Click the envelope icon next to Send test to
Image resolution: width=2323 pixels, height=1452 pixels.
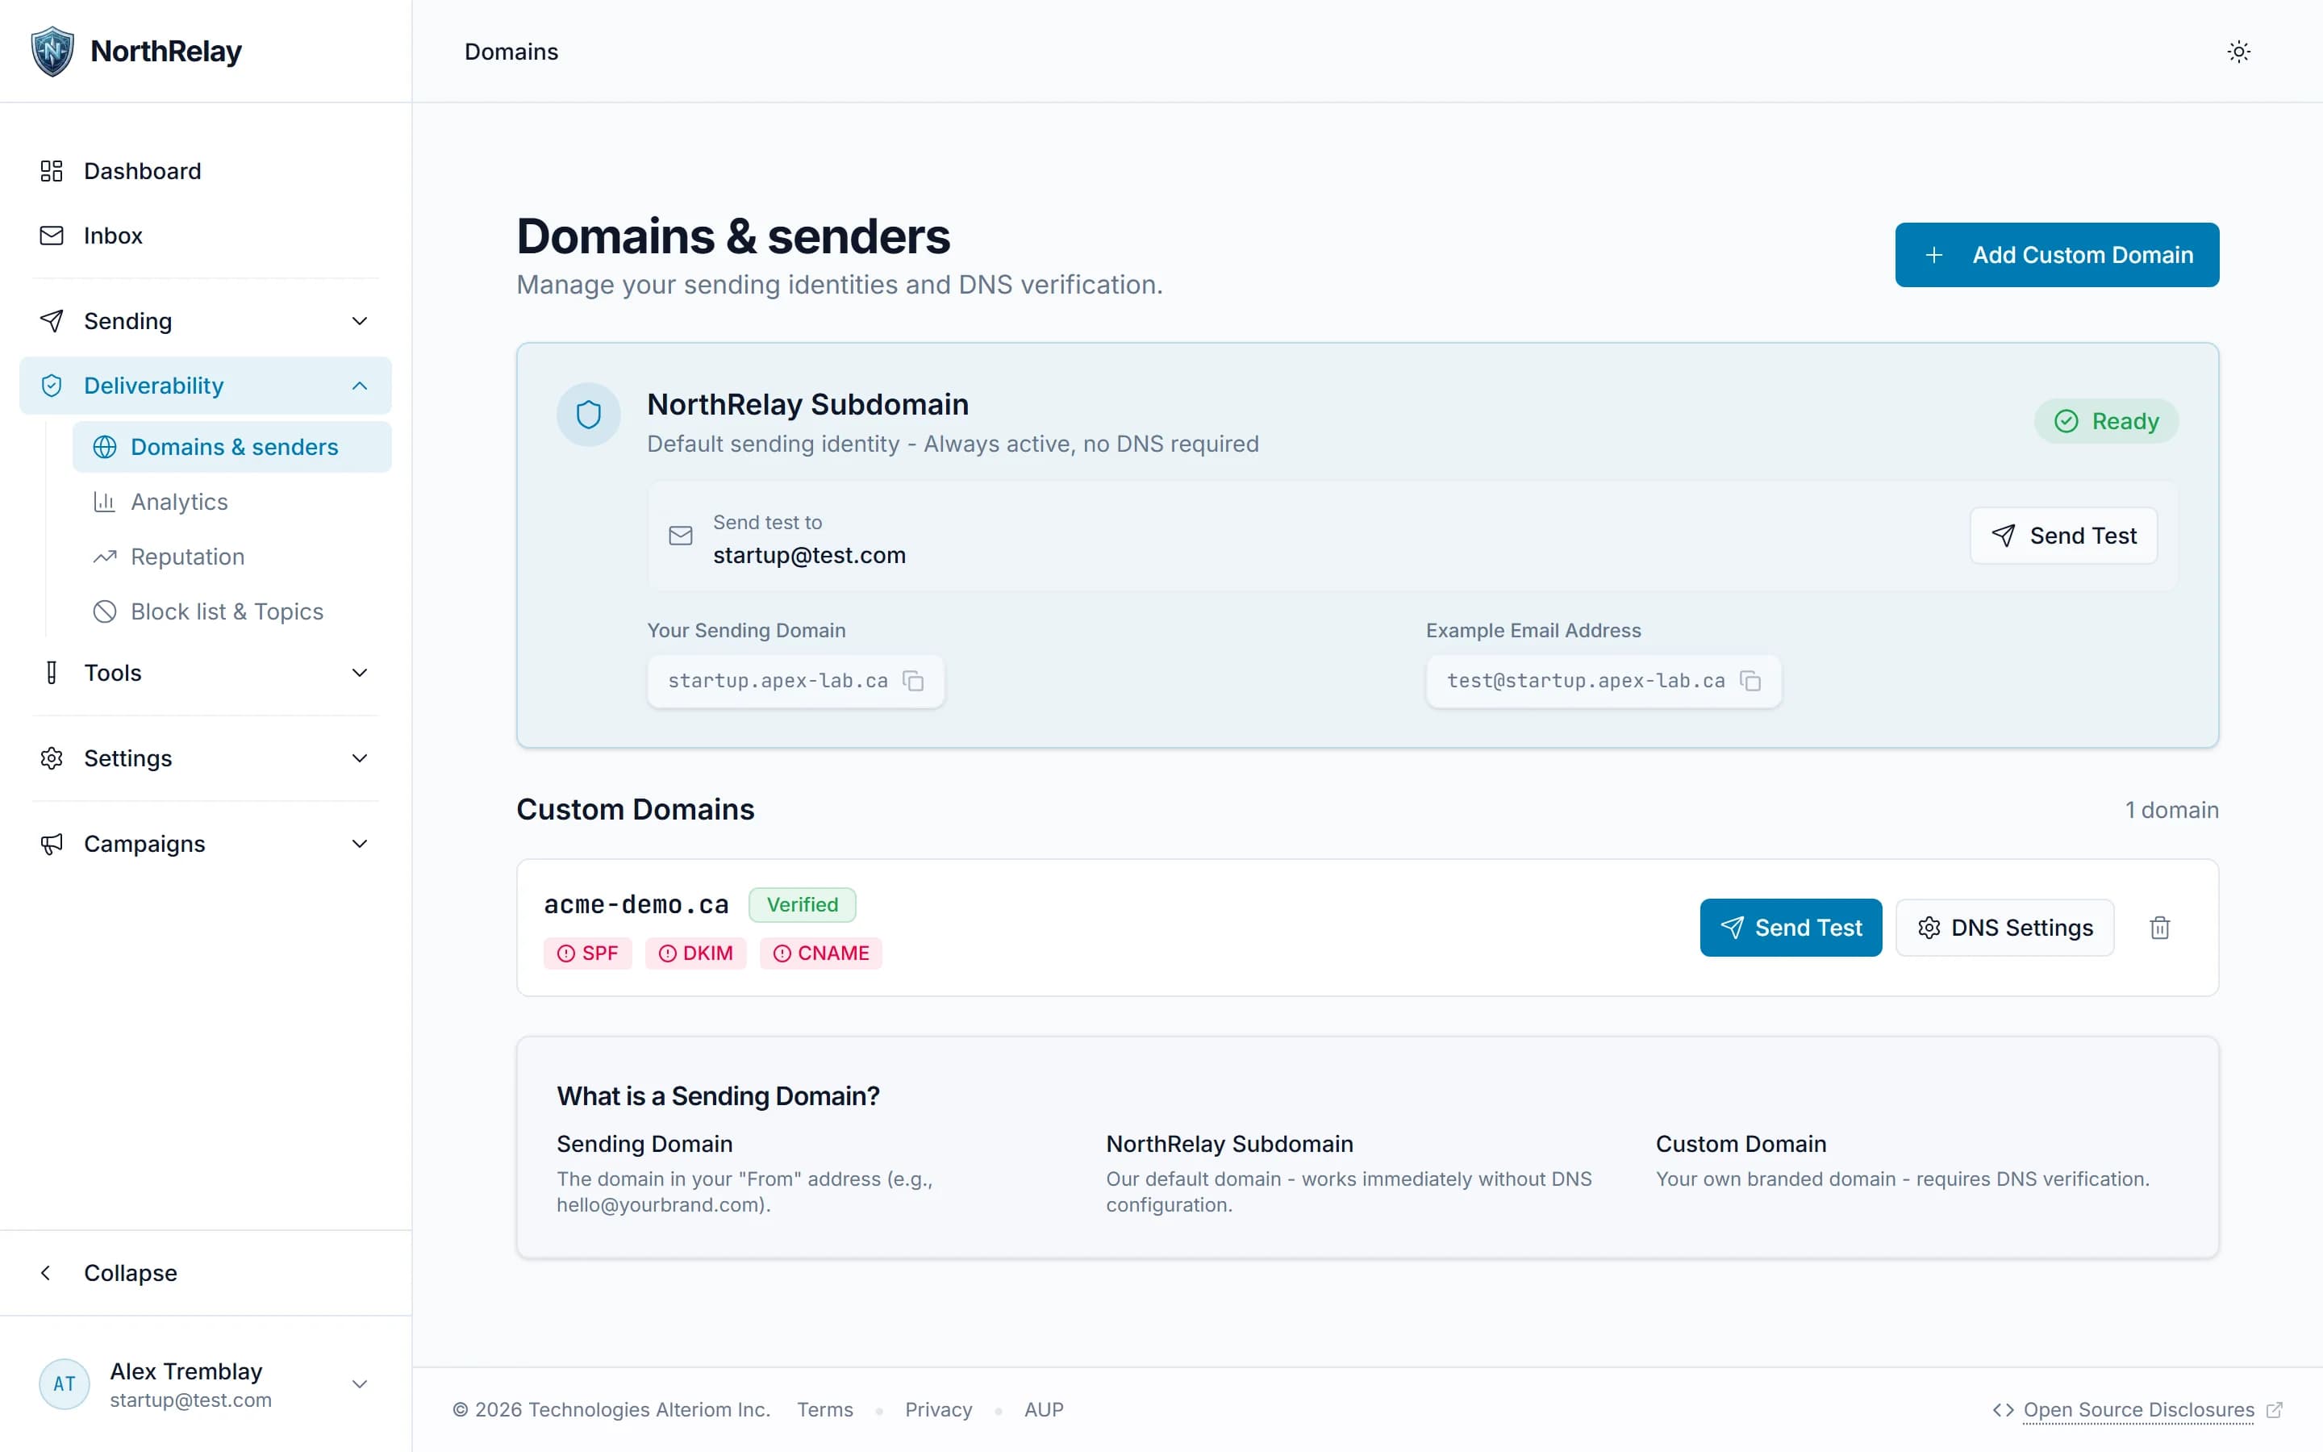pyautogui.click(x=681, y=536)
